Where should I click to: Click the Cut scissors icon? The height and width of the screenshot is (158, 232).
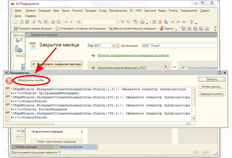(x=34, y=22)
